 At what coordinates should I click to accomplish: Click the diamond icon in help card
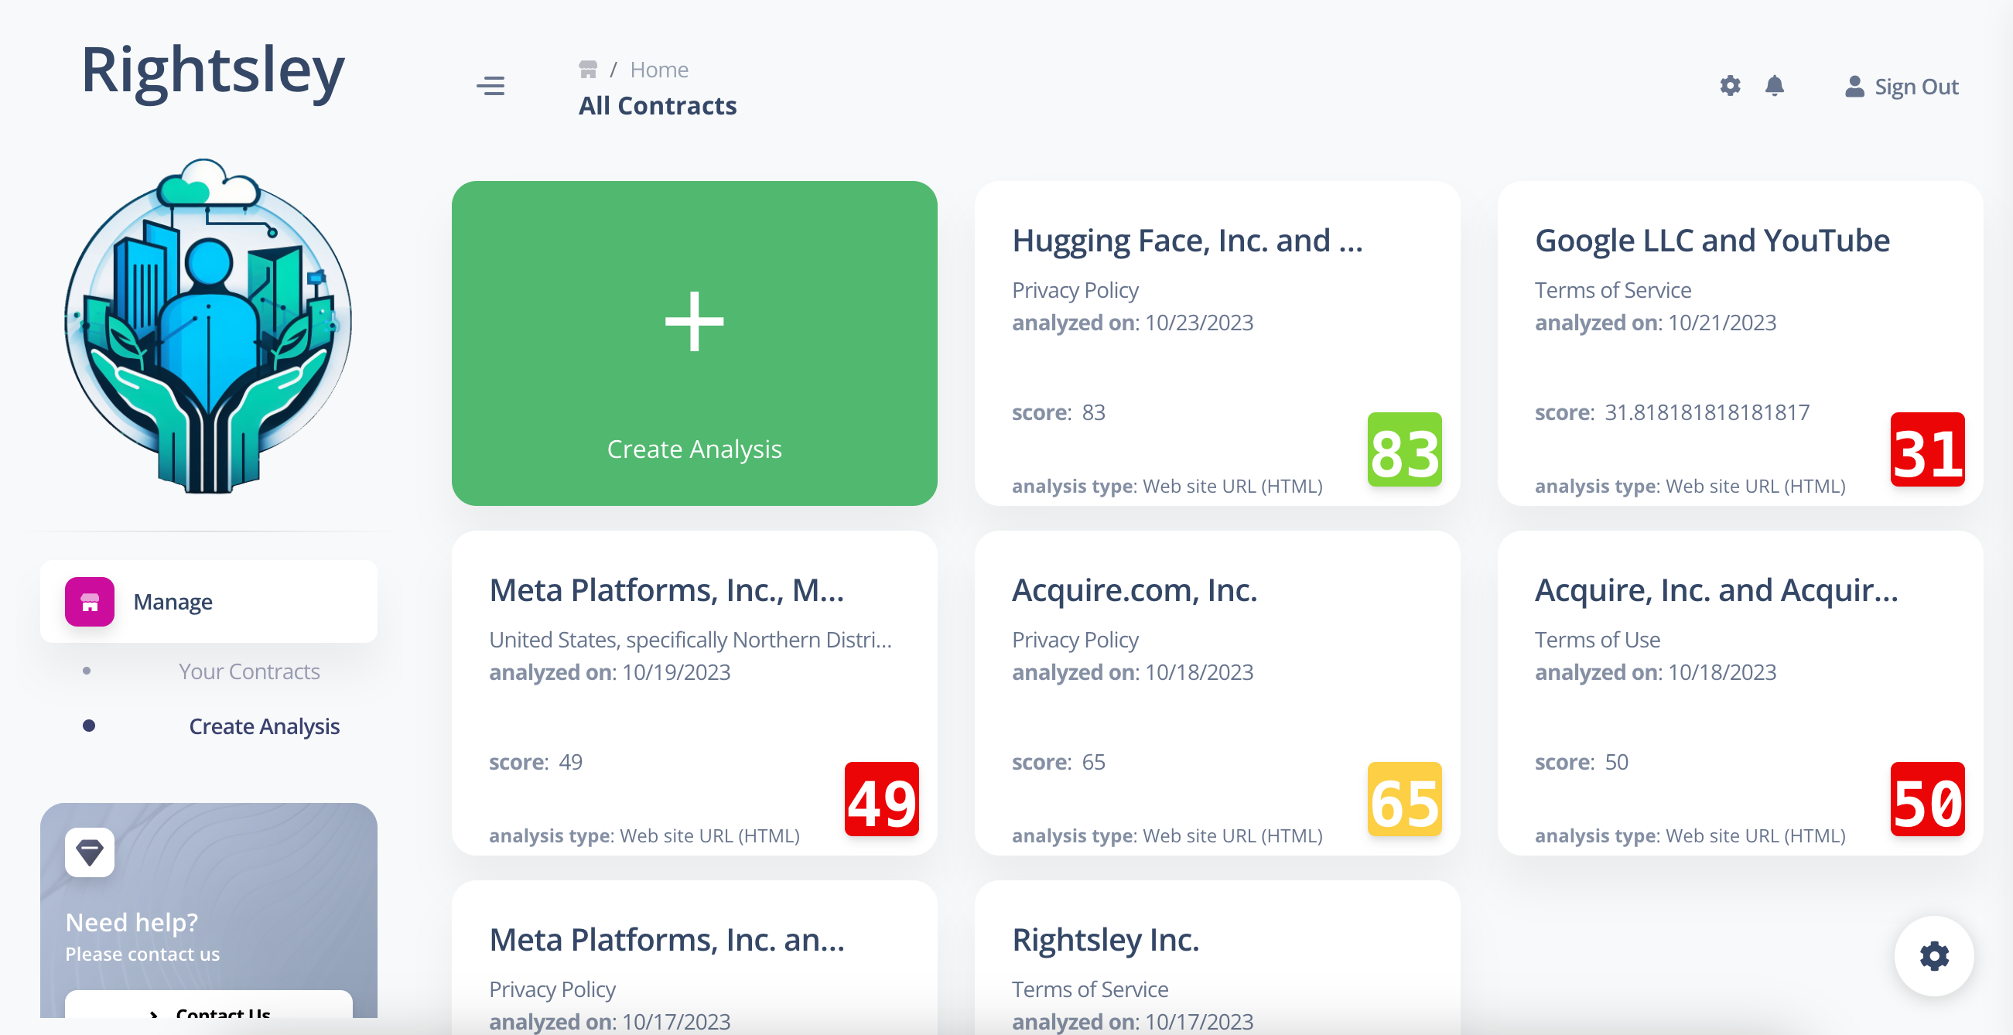pyautogui.click(x=89, y=852)
